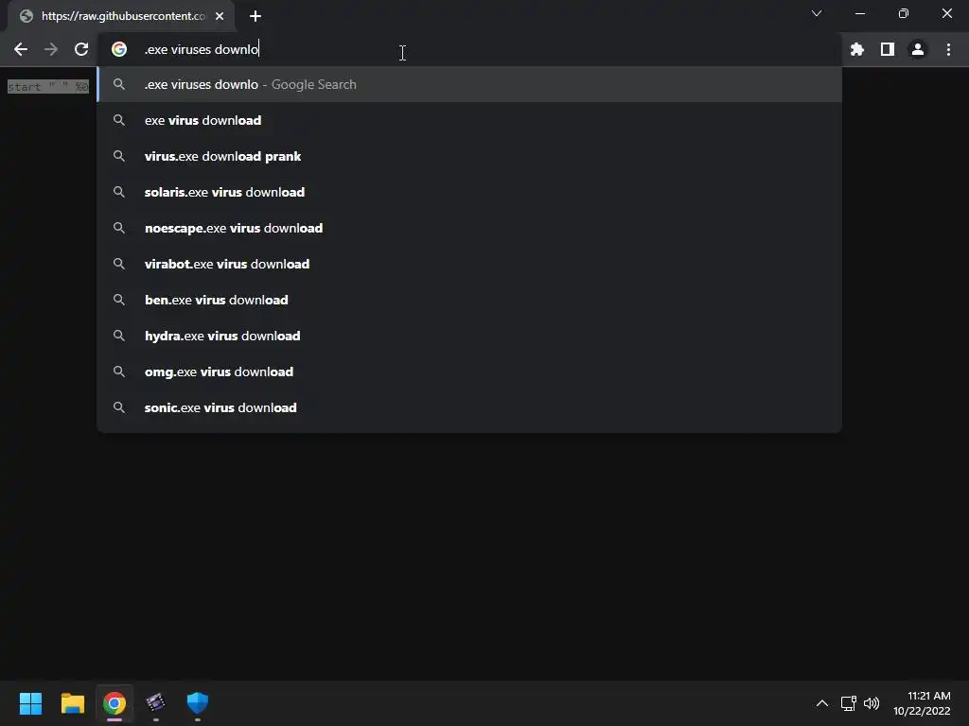This screenshot has height=726, width=969.
Task: Click the 'start' text on the page
Action: click(24, 87)
